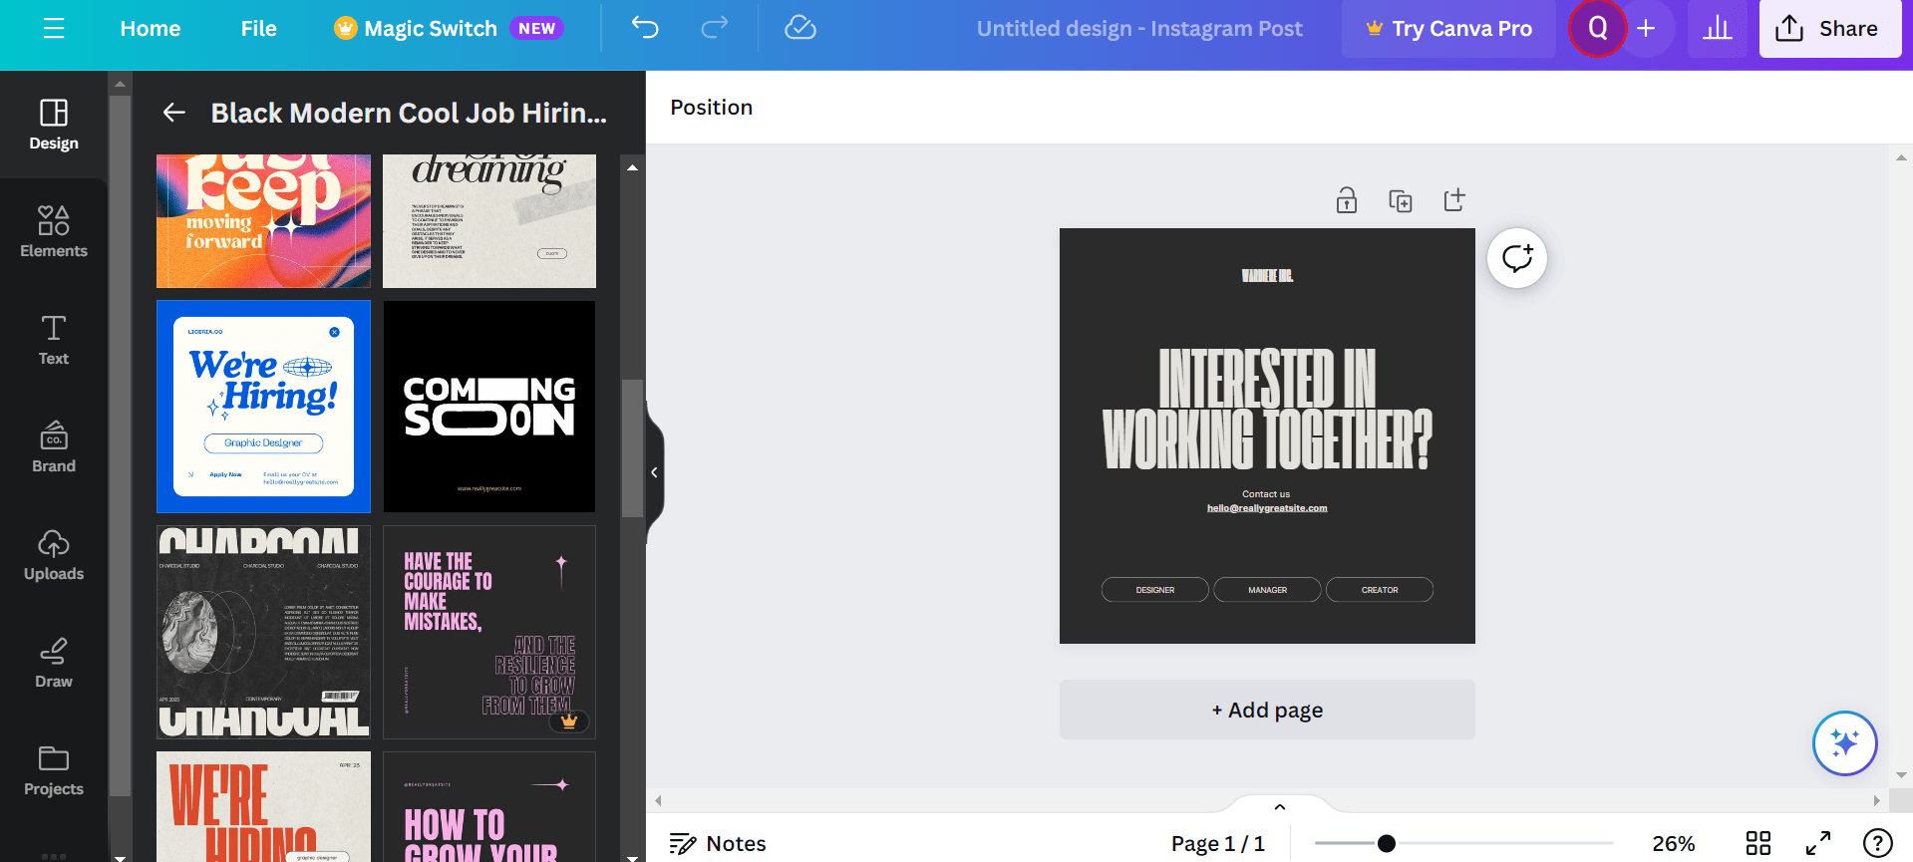Lock the page using padlock icon
The width and height of the screenshot is (1913, 862).
[1346, 200]
